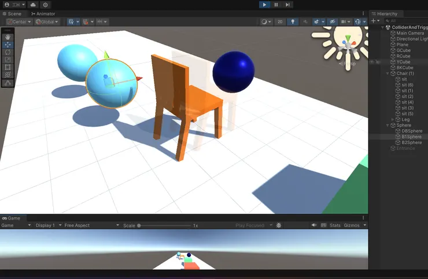This screenshot has width=428, height=279.
Task: Open the draw mode shading dropdown
Action: tap(266, 21)
